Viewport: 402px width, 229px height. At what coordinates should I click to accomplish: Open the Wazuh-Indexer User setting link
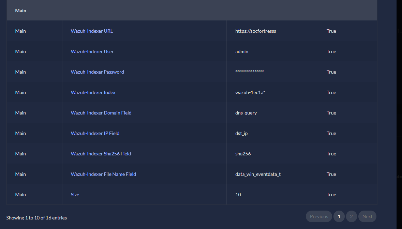point(92,51)
